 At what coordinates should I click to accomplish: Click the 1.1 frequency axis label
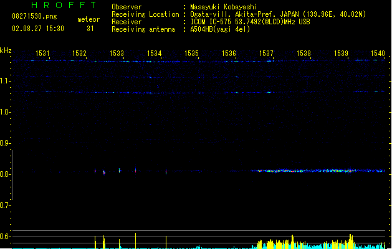point(5,81)
